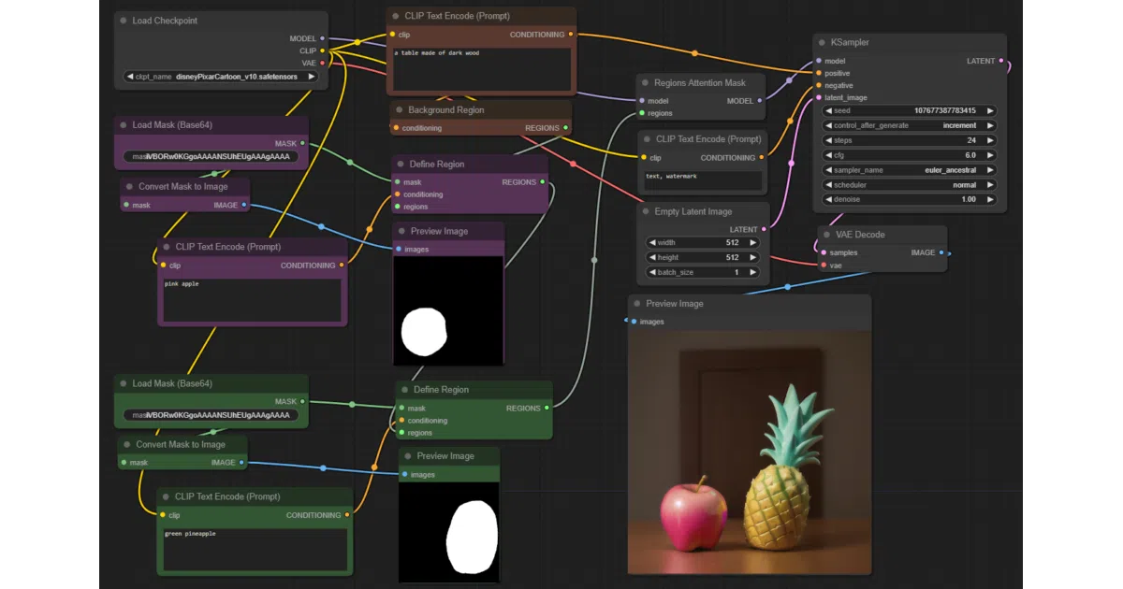Click IMAGE output port on purple Convert Mask to Image

tap(244, 205)
